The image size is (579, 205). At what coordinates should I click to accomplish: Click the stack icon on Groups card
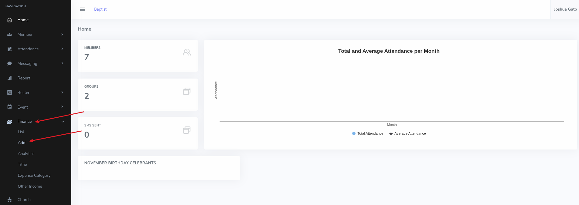(x=187, y=91)
